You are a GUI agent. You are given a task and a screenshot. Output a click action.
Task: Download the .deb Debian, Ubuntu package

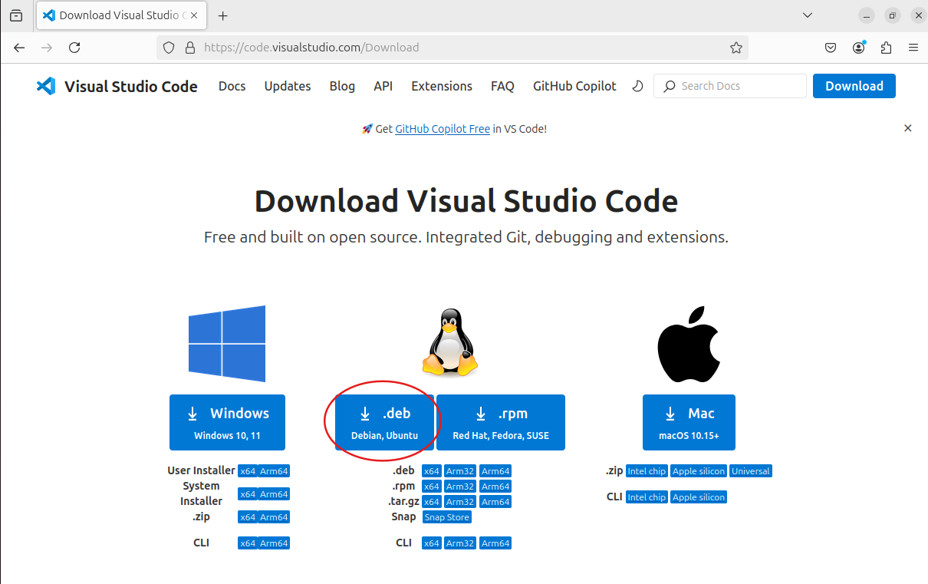tap(385, 422)
